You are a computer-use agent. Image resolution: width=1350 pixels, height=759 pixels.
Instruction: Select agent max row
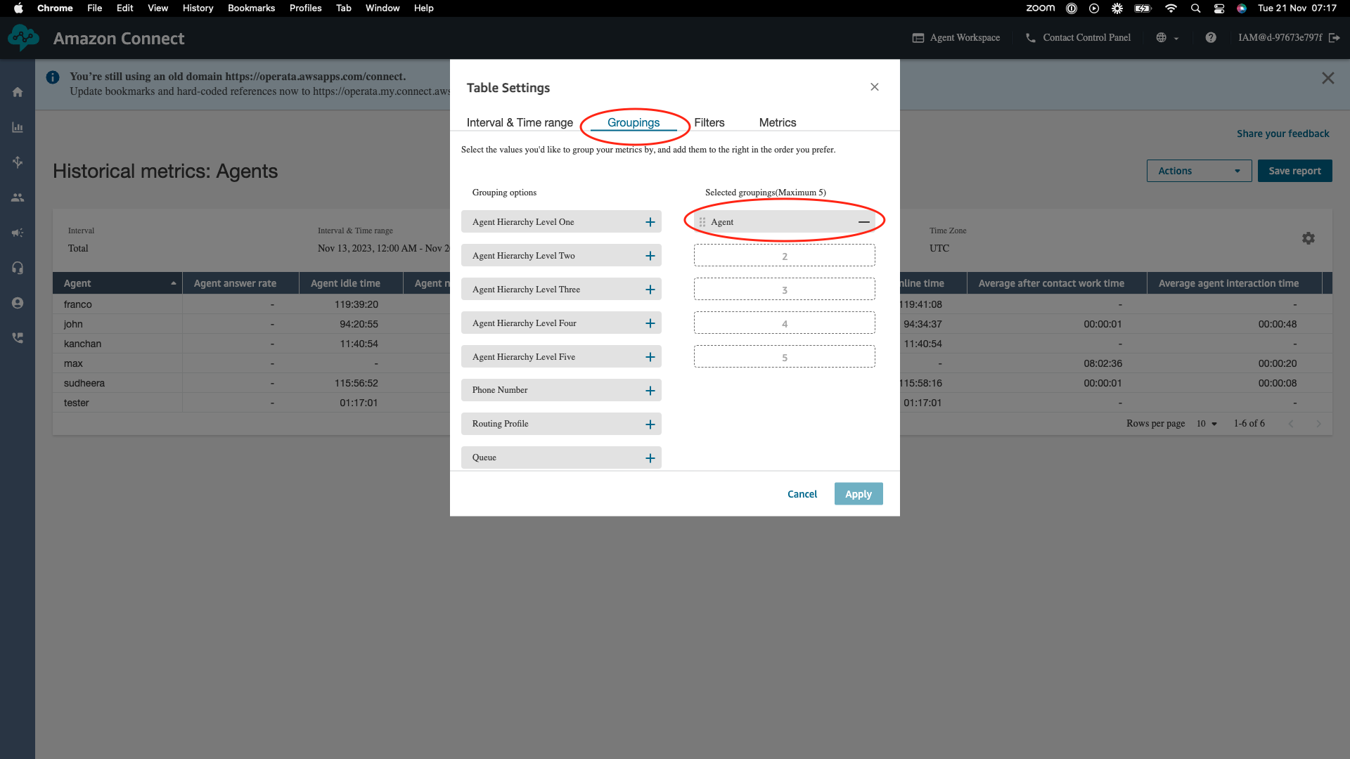click(x=73, y=363)
